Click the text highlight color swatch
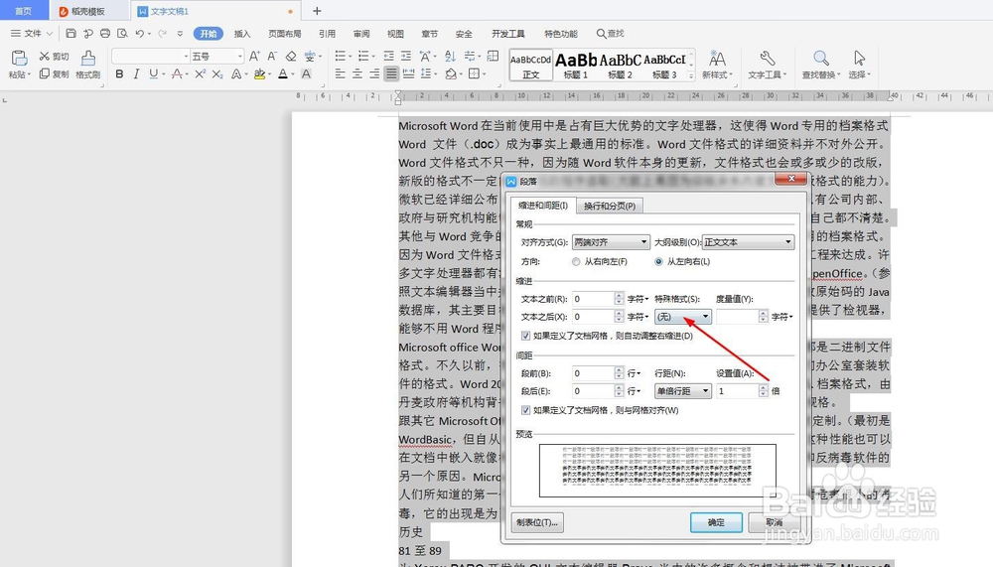Screen dimensions: 993x567 tap(259, 74)
